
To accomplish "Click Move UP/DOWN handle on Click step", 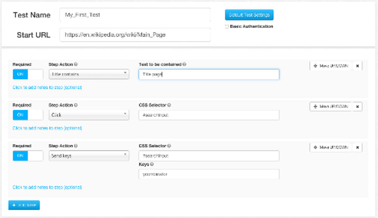I will pos(330,107).
